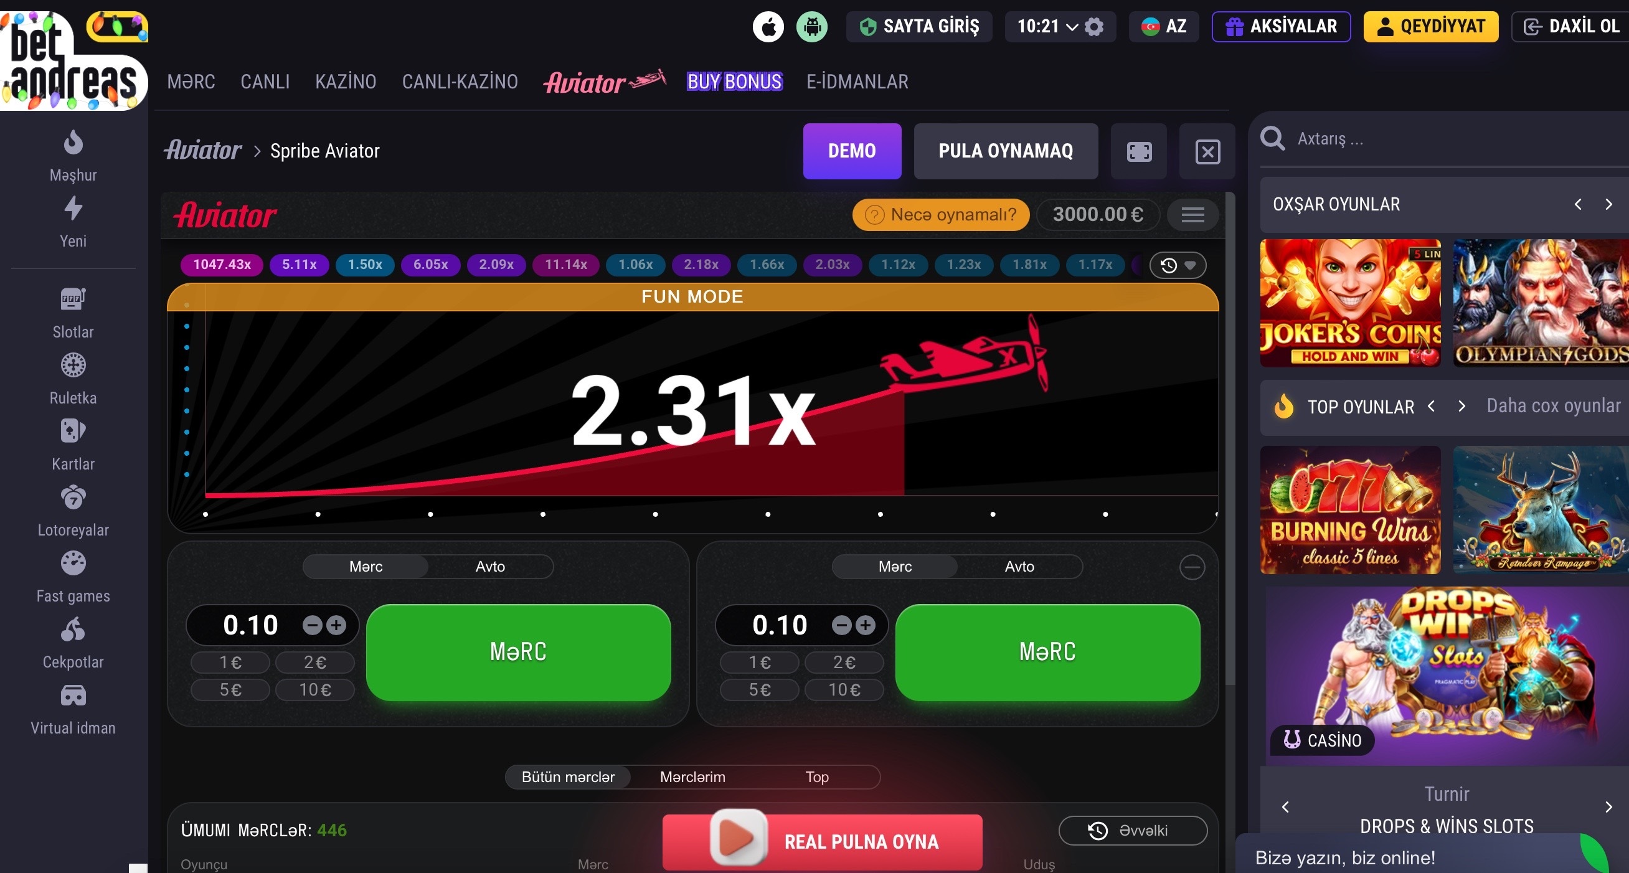Screen dimensions: 1629x873
Task: Open the Lotoreyalar lottery category icon
Action: pos(73,498)
